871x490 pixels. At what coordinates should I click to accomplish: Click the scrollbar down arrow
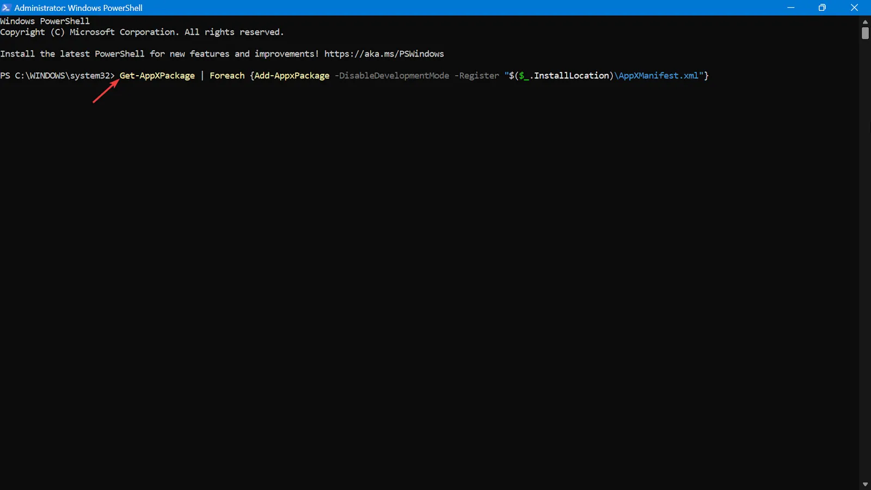(x=865, y=484)
